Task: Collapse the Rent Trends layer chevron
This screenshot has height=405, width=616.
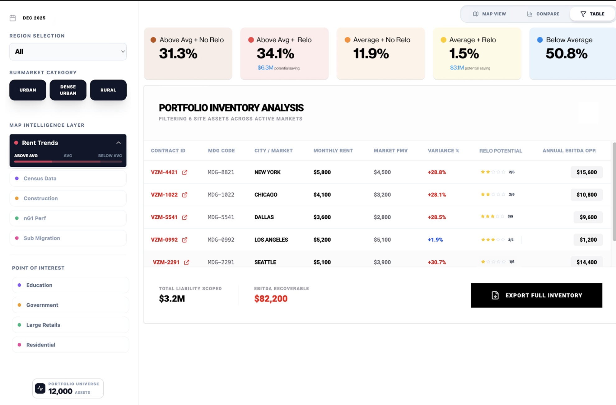Action: pyautogui.click(x=119, y=143)
